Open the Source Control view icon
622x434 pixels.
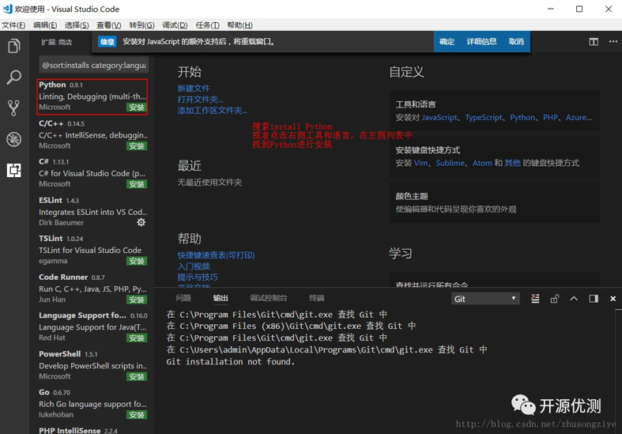coord(13,108)
